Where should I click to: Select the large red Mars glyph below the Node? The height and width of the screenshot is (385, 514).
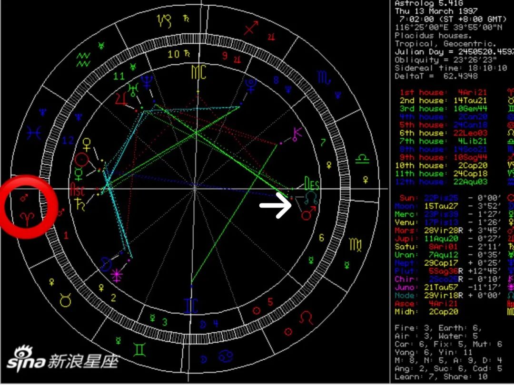[x=308, y=213]
